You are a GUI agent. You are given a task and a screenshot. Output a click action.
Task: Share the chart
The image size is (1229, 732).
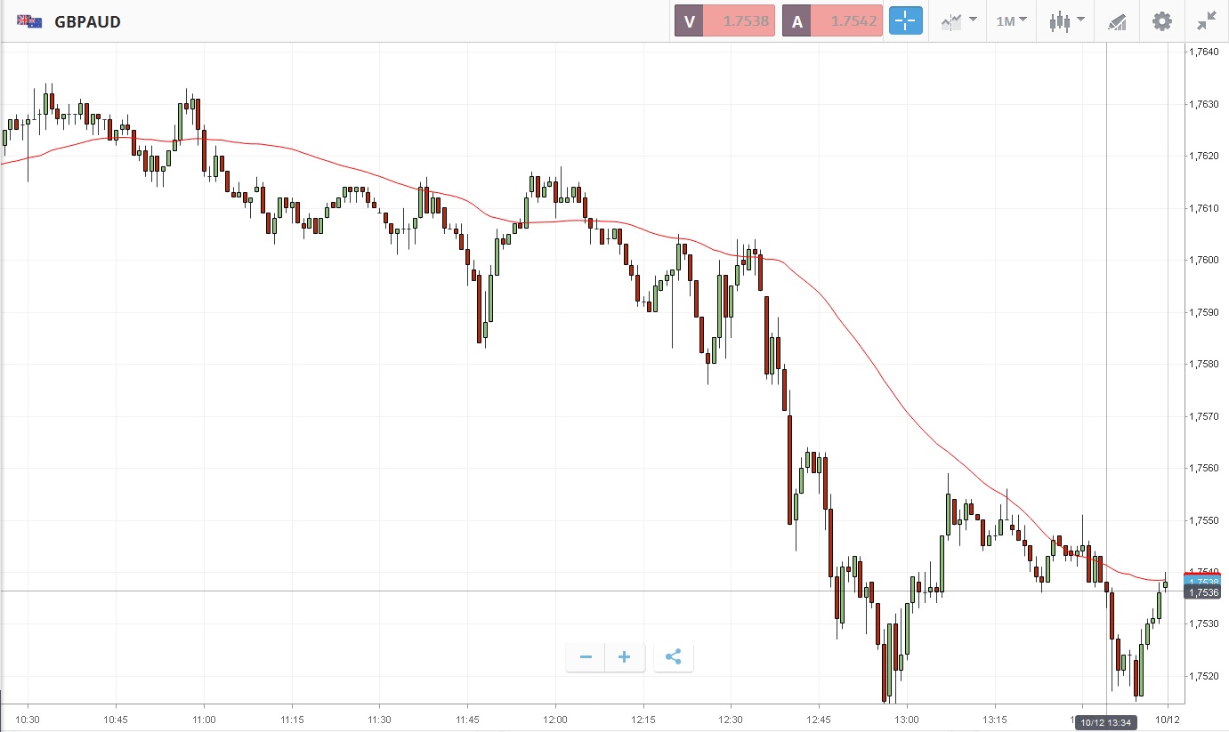tap(673, 657)
